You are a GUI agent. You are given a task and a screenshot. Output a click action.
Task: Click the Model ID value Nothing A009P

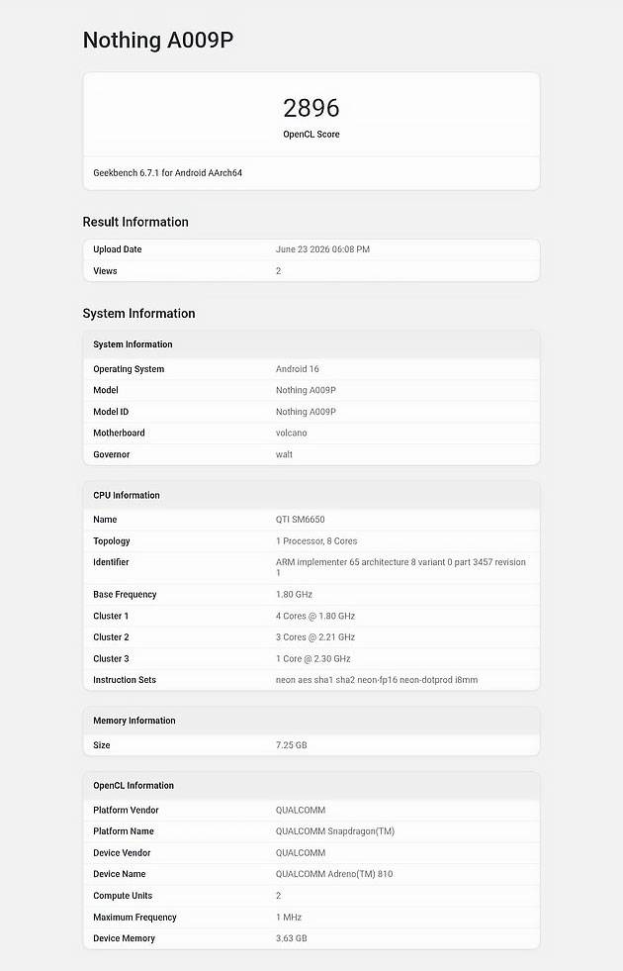click(306, 412)
